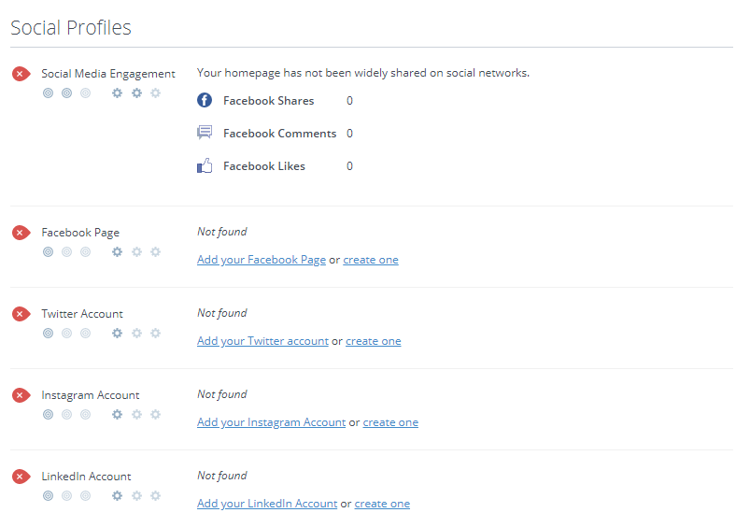Click first target icon under Instagram Account
The image size is (736, 527).
pyautogui.click(x=48, y=414)
